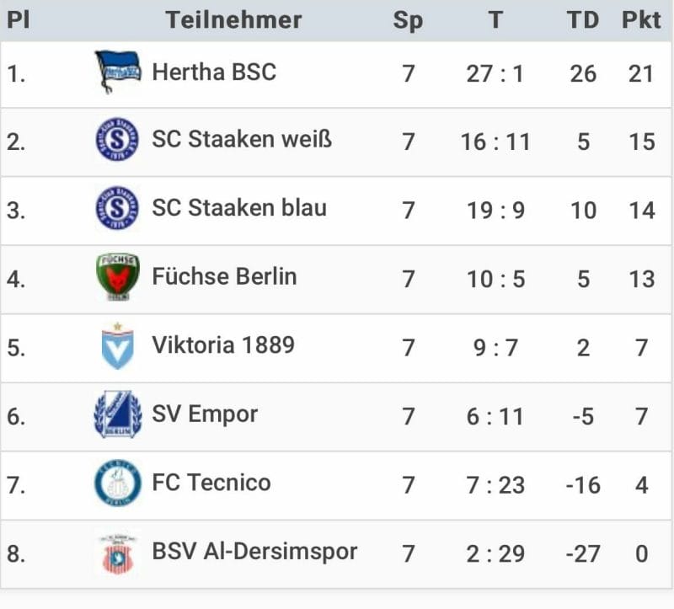This screenshot has height=609, width=674.
Task: Click the FC Tecnico round badge
Action: click(117, 483)
